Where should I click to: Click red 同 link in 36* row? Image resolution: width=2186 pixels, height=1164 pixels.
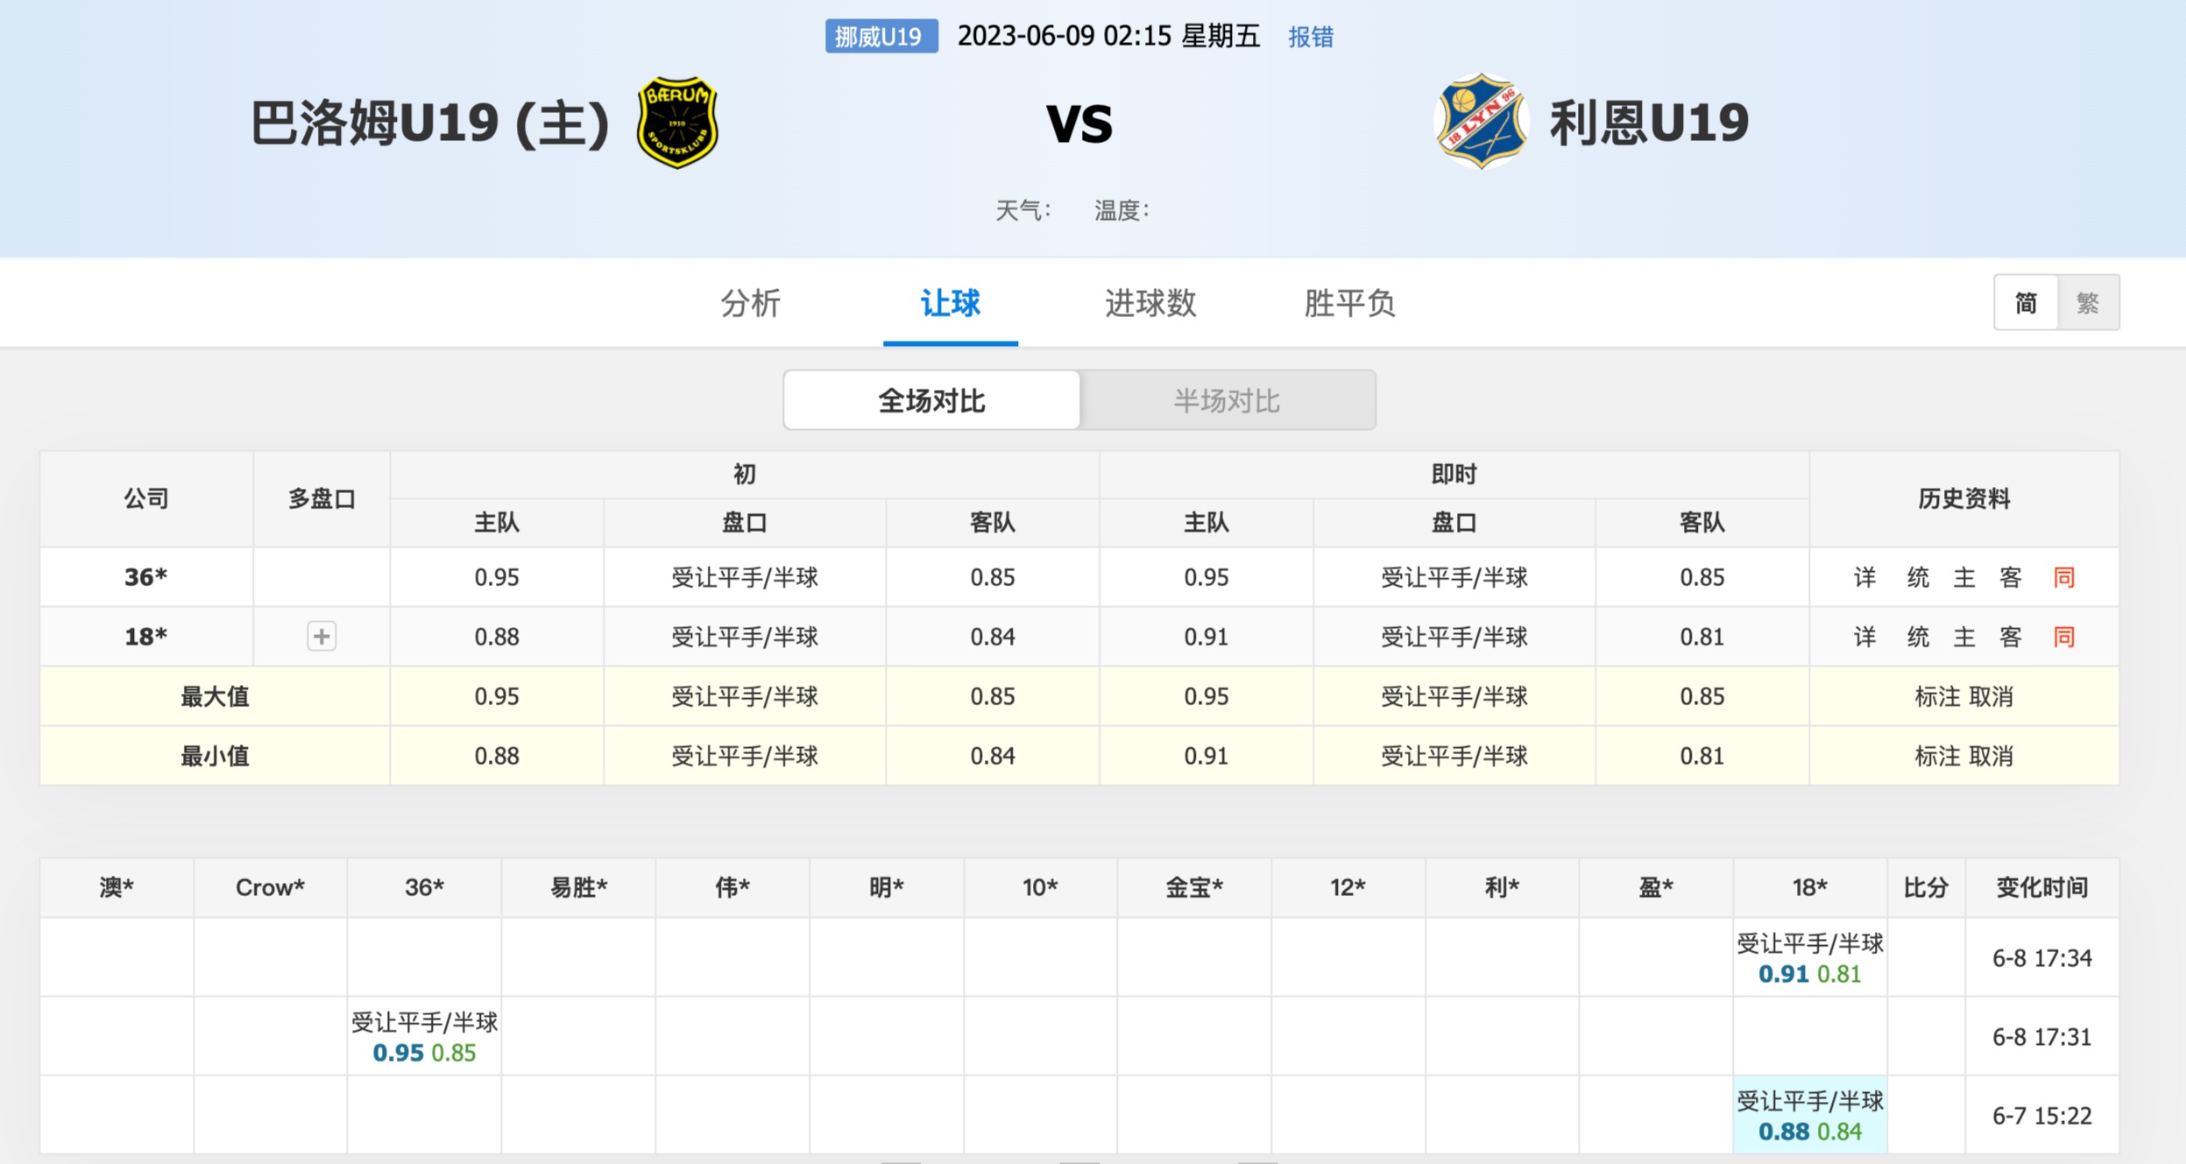pos(2063,577)
